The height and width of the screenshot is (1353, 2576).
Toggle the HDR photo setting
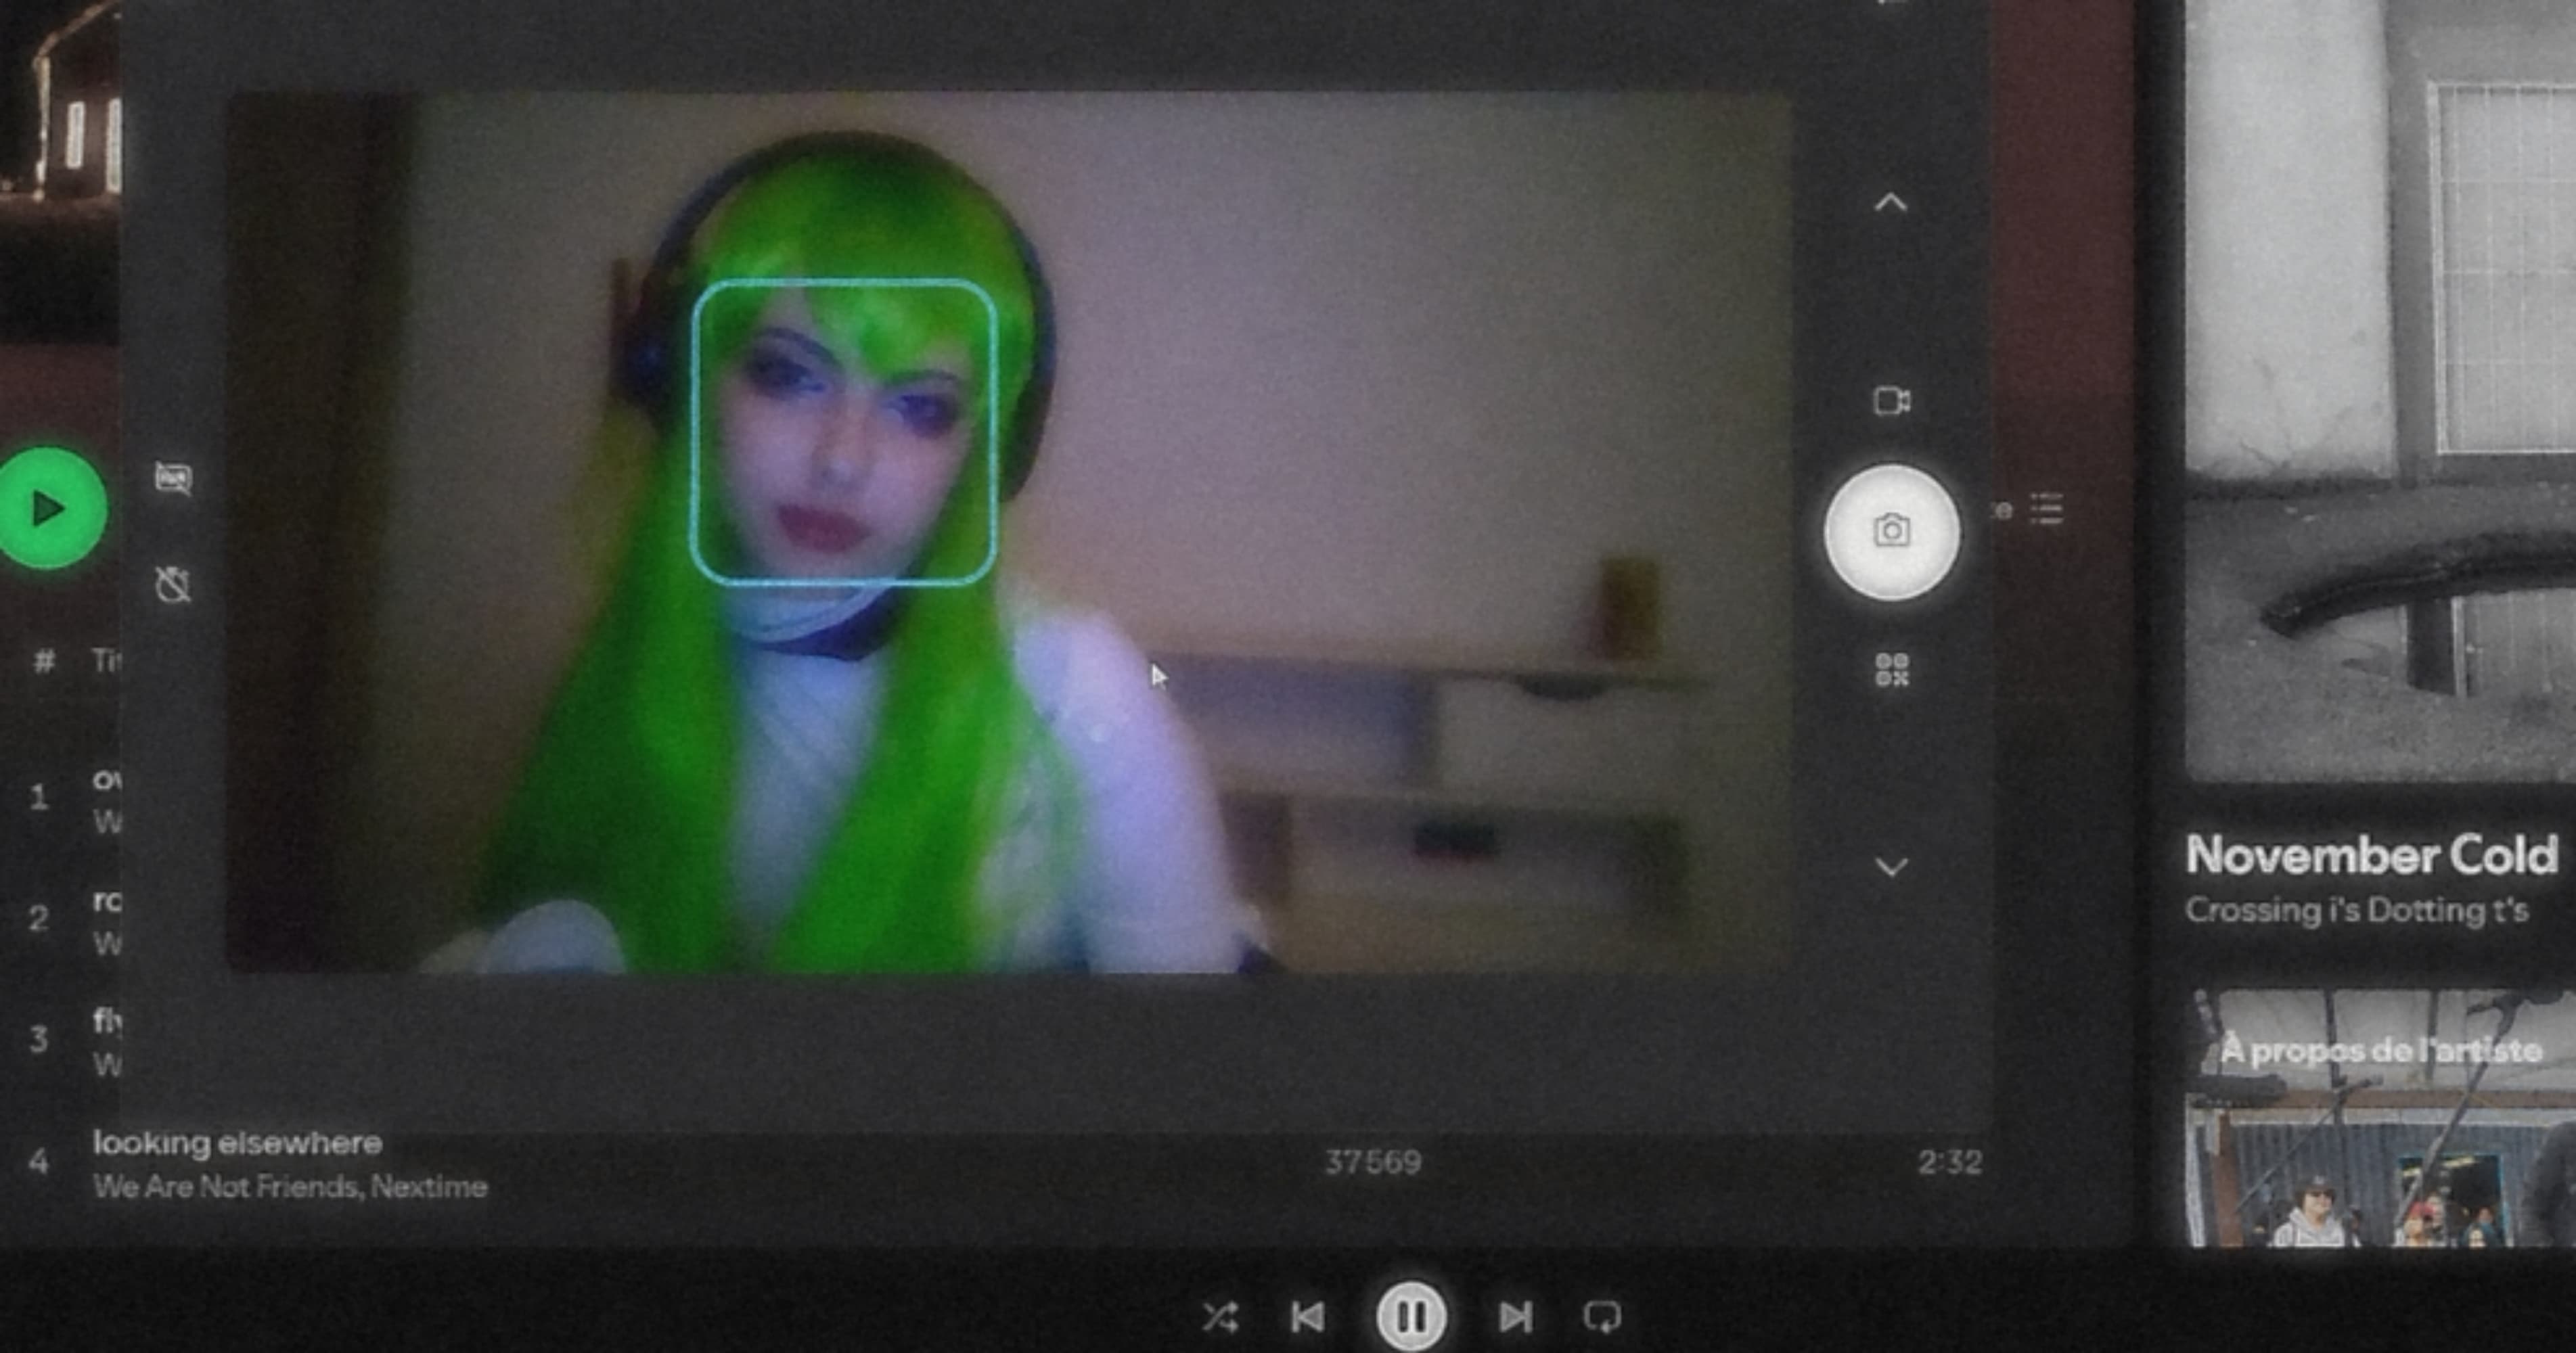point(173,477)
